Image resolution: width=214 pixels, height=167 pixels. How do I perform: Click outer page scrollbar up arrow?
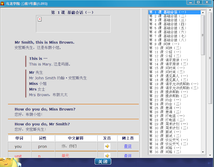[x=210, y=10]
